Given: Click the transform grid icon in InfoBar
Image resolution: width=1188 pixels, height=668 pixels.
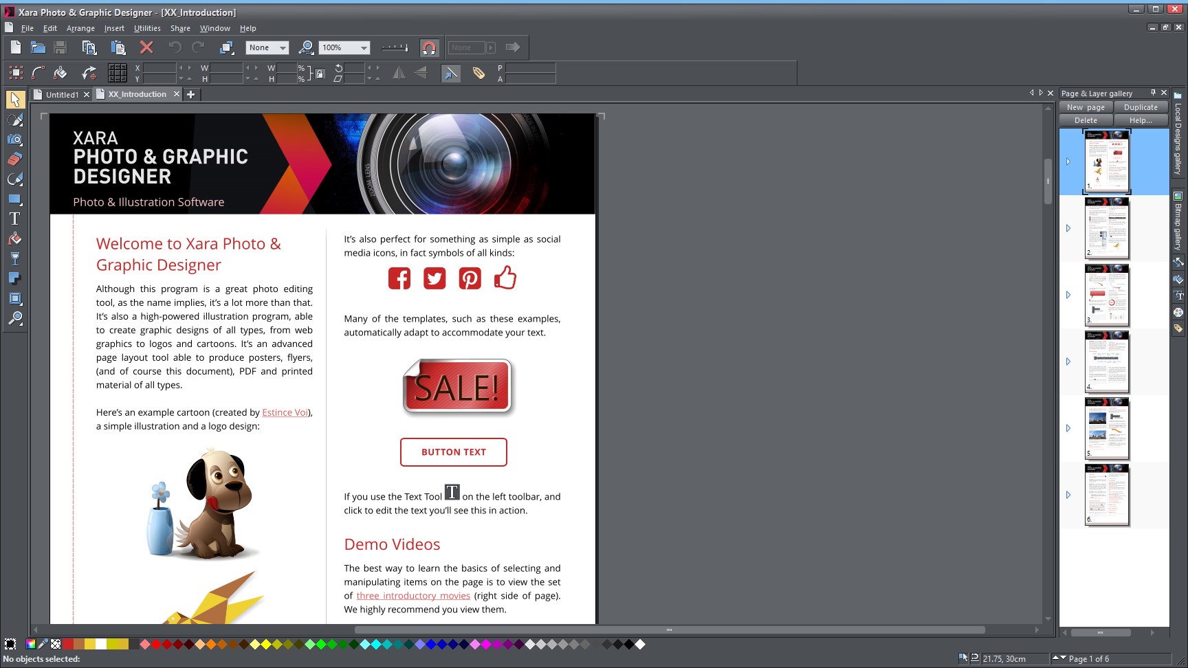Looking at the screenshot, I should click(118, 73).
